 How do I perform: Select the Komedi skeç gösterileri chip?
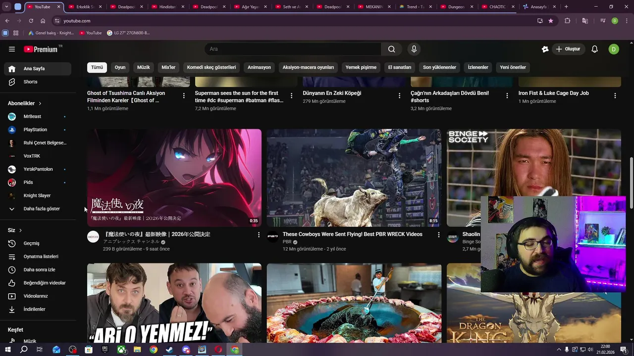[211, 67]
